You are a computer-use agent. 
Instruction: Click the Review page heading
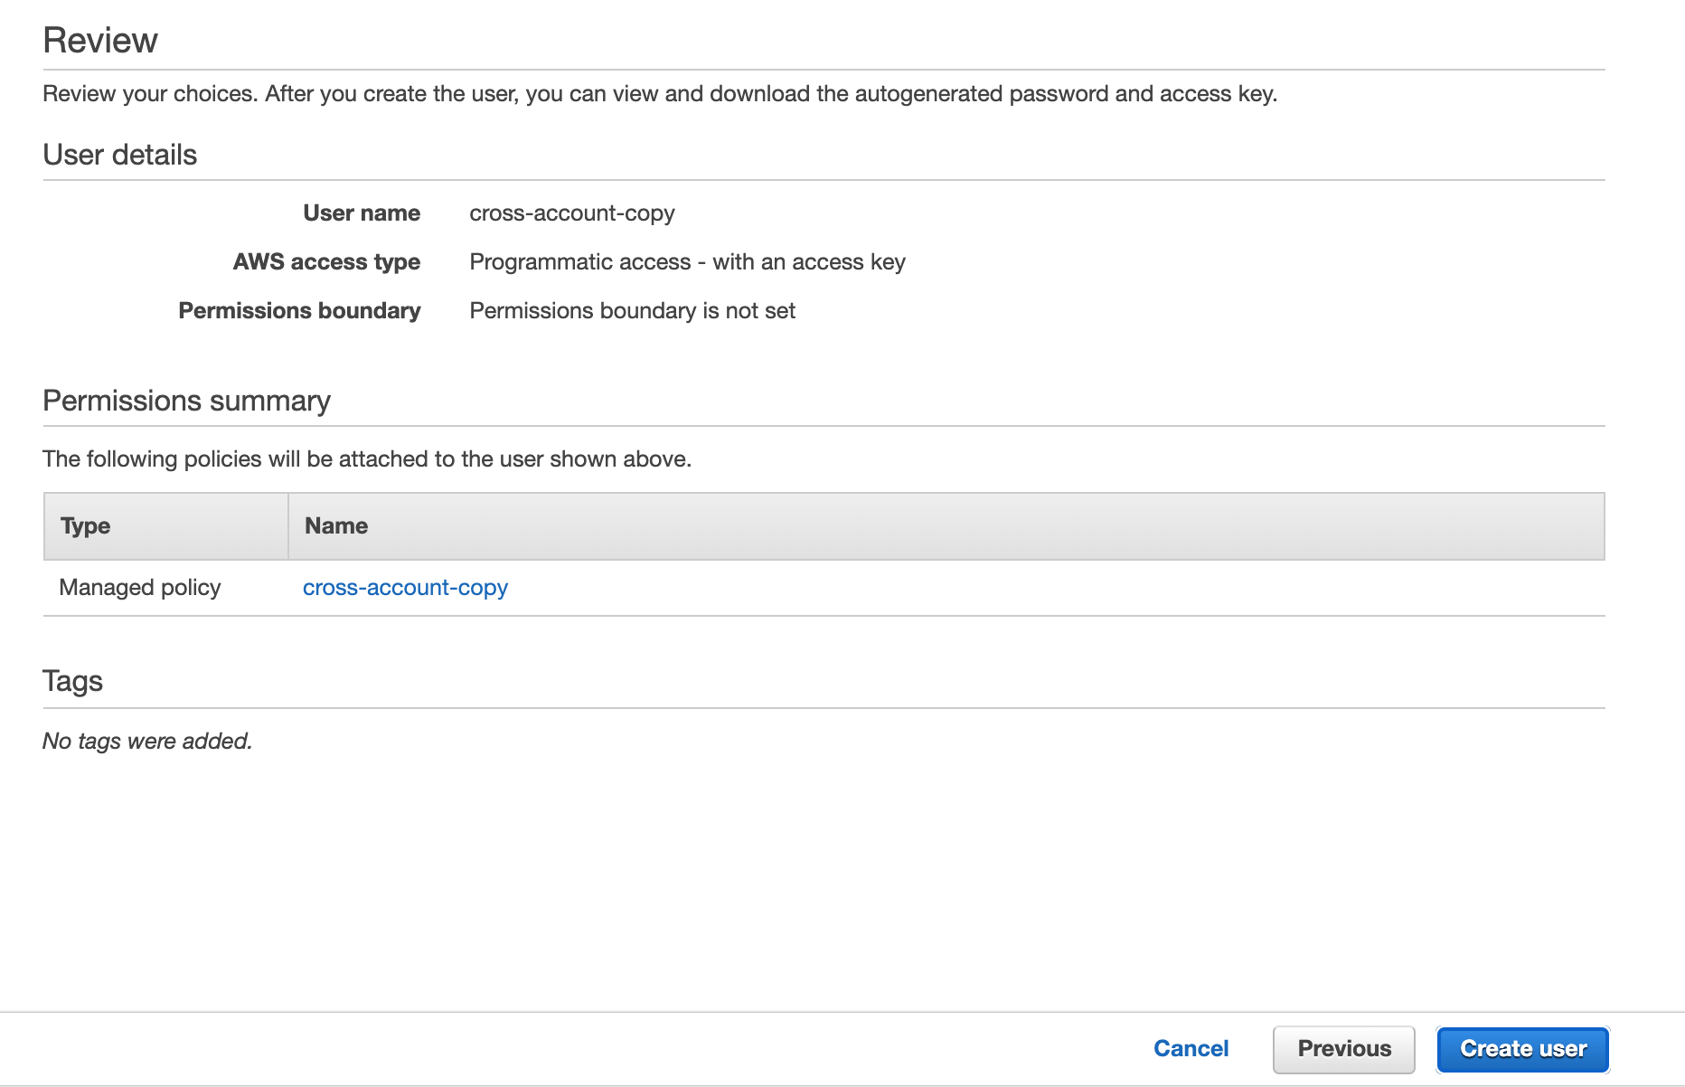(x=100, y=41)
